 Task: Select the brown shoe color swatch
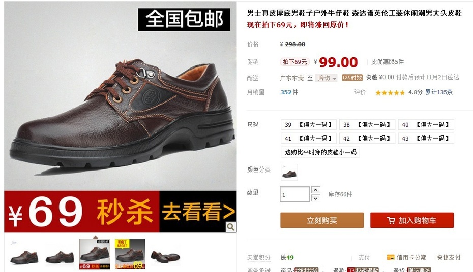289,173
